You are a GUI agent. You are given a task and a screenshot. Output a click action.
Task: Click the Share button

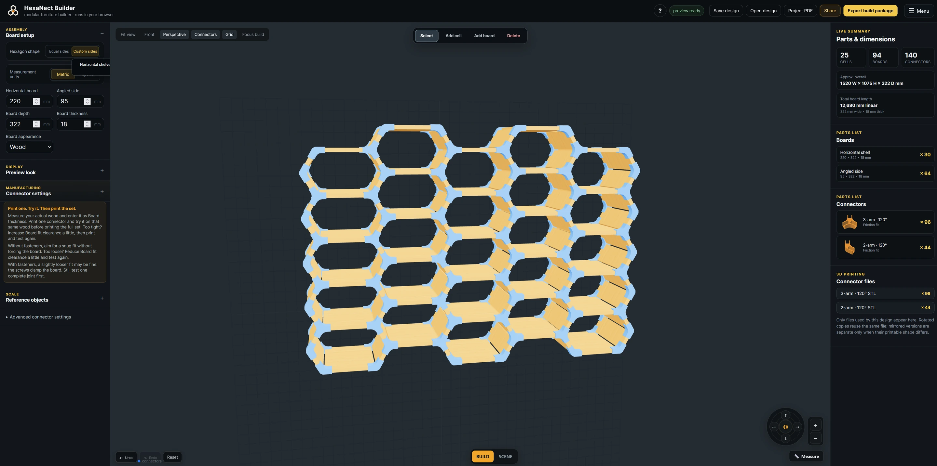(830, 10)
